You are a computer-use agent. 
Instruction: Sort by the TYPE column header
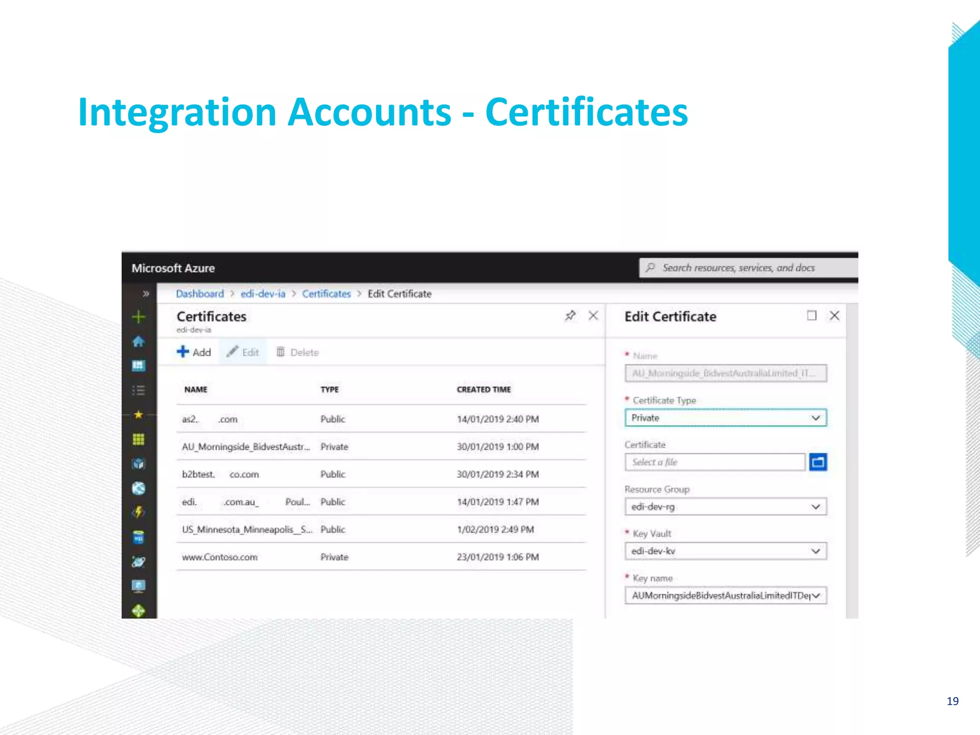pyautogui.click(x=329, y=390)
